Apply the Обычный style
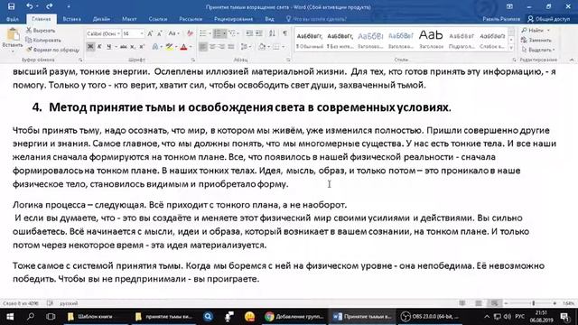Image resolution: width=578 pixels, height=325 pixels. (x=310, y=41)
